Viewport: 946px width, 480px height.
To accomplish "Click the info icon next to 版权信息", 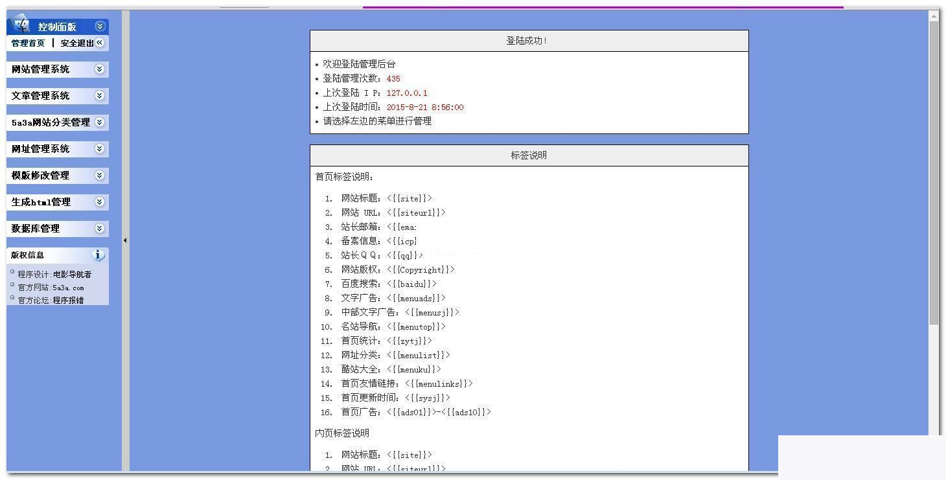I will tap(98, 255).
